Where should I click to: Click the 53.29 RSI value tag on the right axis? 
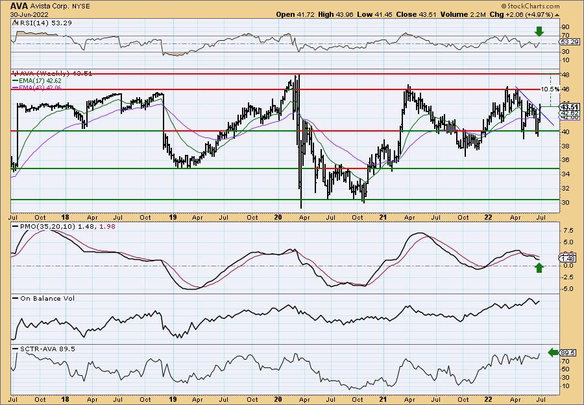[570, 42]
